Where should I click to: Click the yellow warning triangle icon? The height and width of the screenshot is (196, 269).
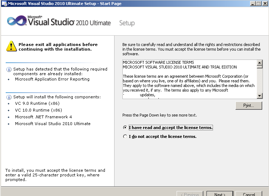click(11, 46)
